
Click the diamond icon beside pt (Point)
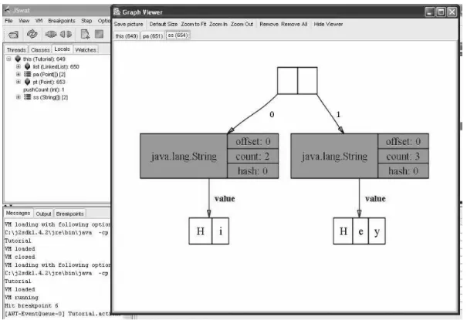coord(27,82)
